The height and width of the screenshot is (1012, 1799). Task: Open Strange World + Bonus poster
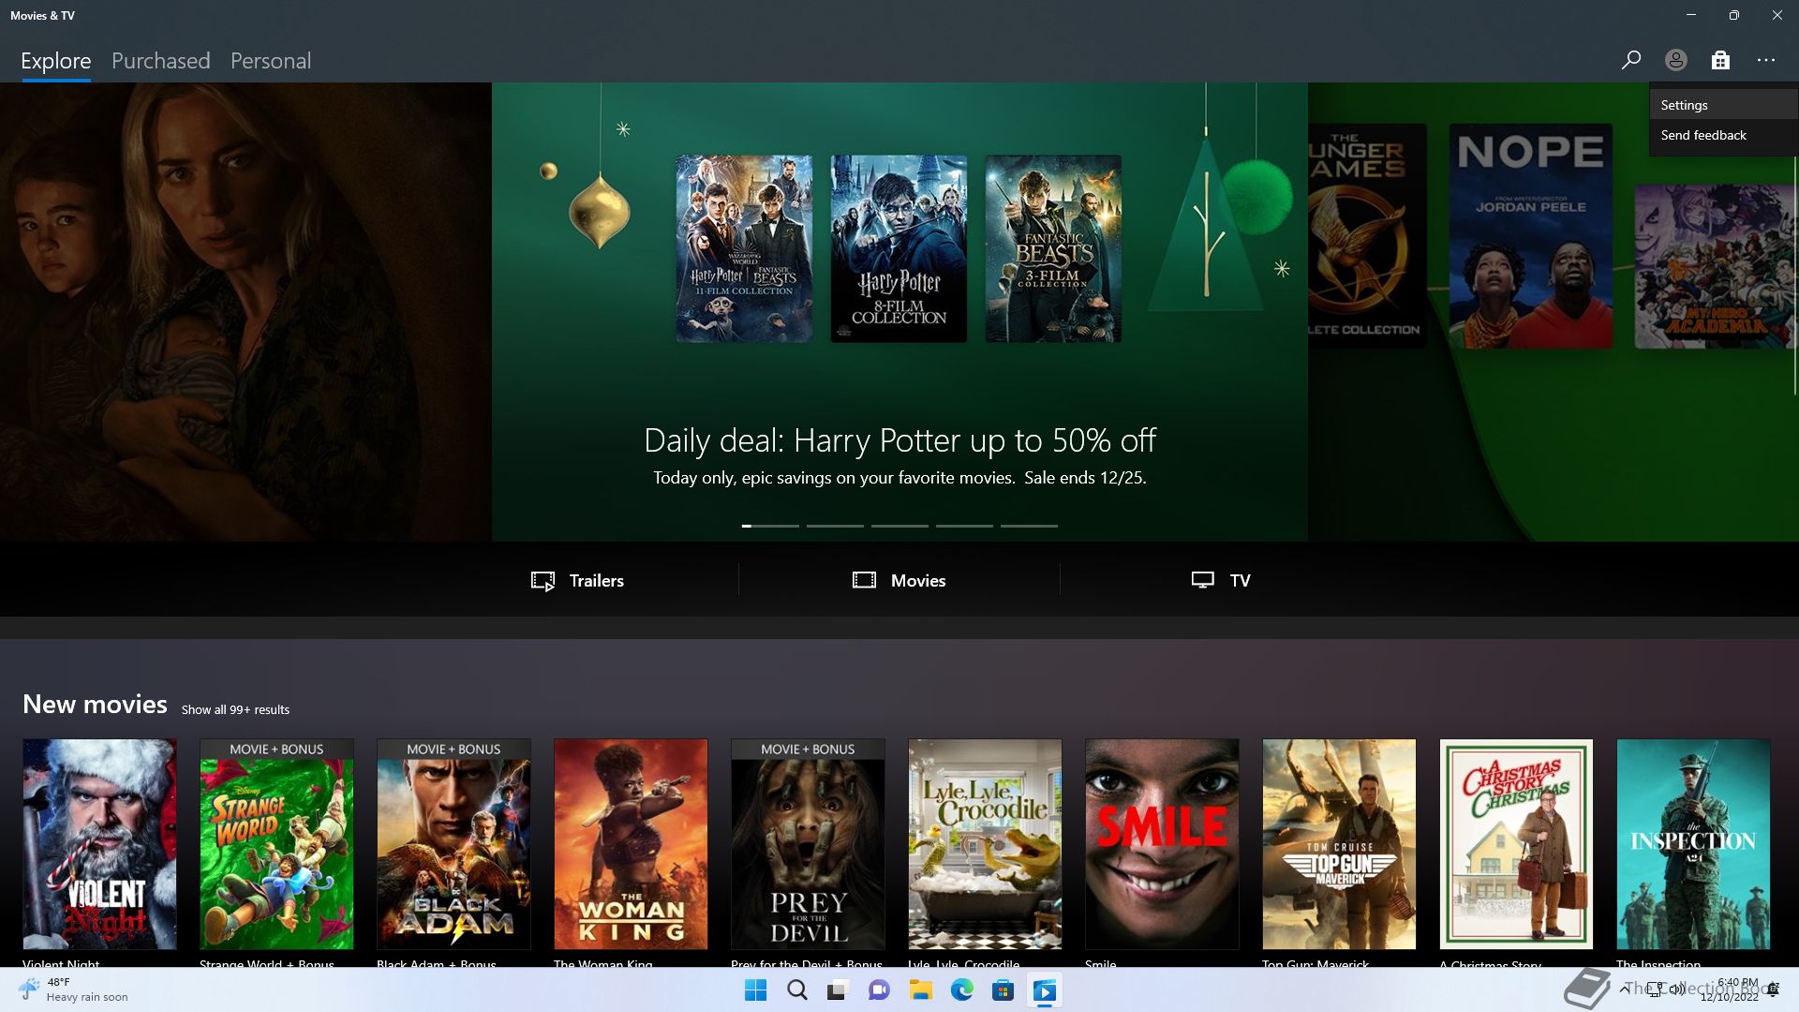pyautogui.click(x=276, y=844)
